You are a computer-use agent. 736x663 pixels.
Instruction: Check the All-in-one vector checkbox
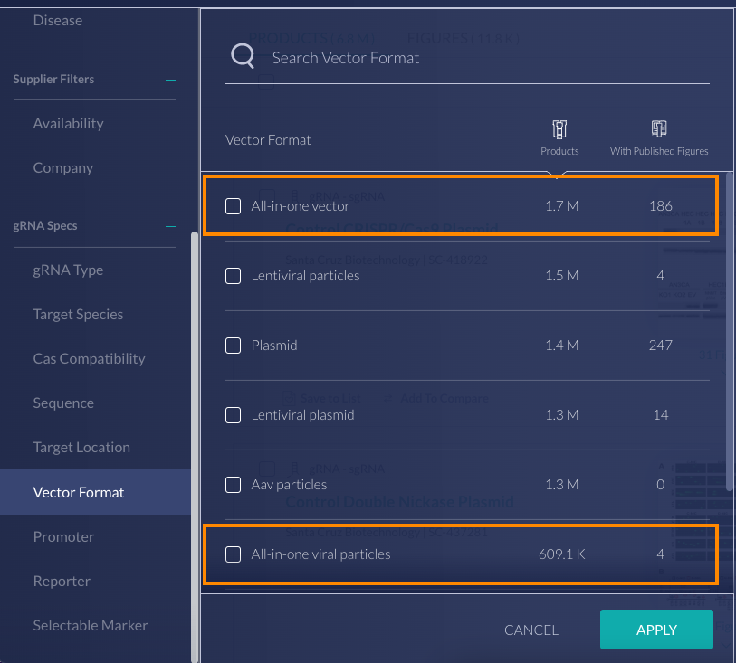(234, 206)
